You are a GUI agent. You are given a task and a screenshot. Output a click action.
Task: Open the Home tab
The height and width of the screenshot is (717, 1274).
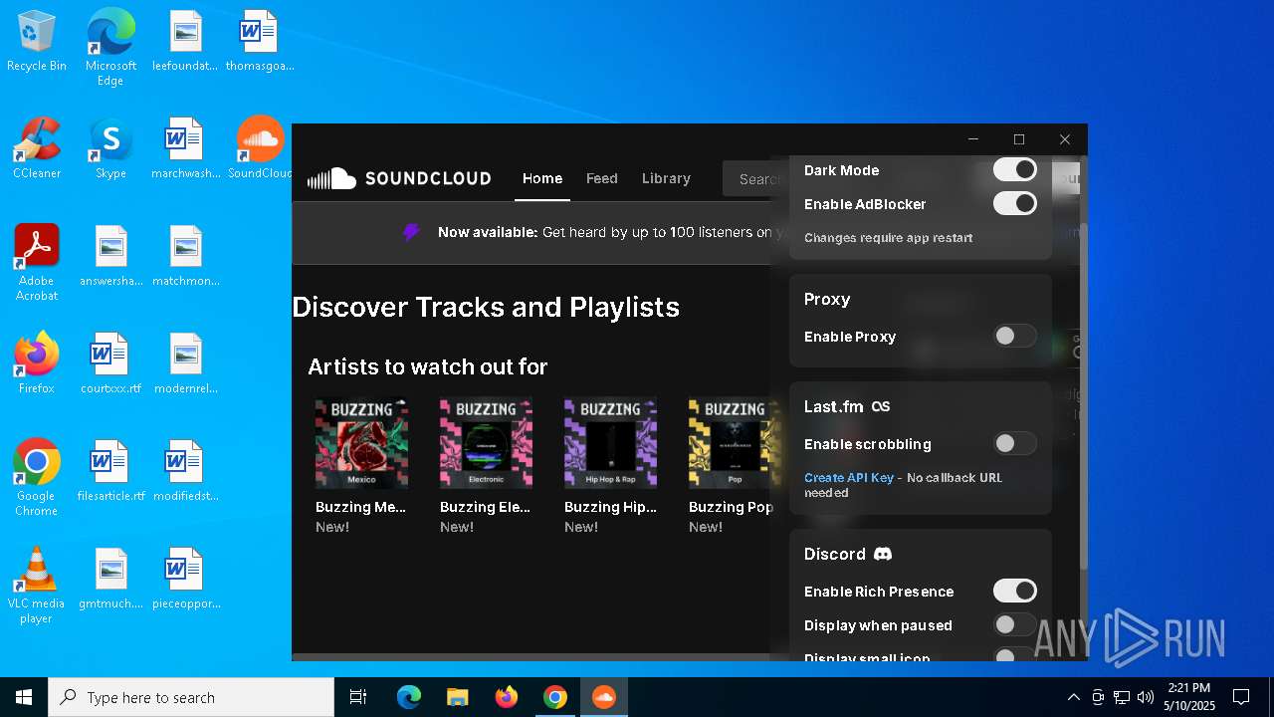pos(542,178)
